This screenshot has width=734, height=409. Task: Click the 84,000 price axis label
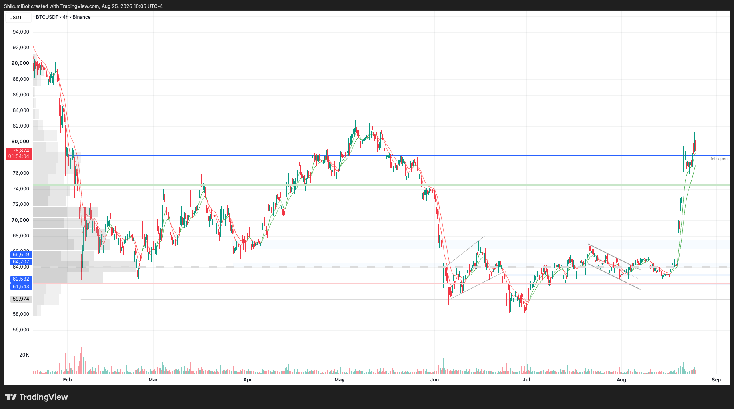coord(21,110)
